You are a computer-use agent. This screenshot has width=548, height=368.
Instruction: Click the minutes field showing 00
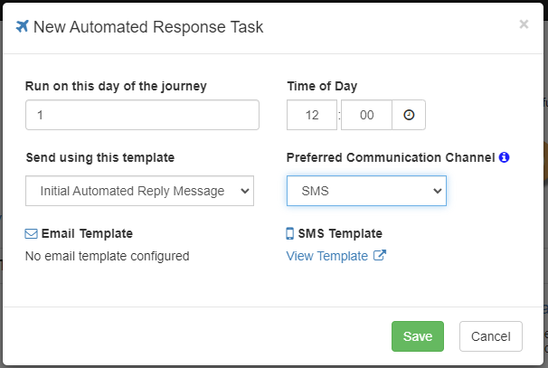click(366, 115)
